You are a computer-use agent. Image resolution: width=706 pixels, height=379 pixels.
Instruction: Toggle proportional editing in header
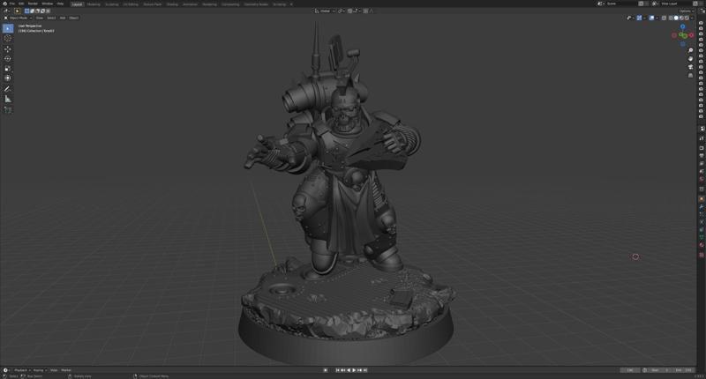coord(365,11)
